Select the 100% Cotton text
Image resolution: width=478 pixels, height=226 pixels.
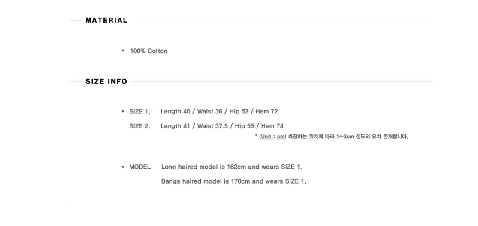[x=149, y=51]
